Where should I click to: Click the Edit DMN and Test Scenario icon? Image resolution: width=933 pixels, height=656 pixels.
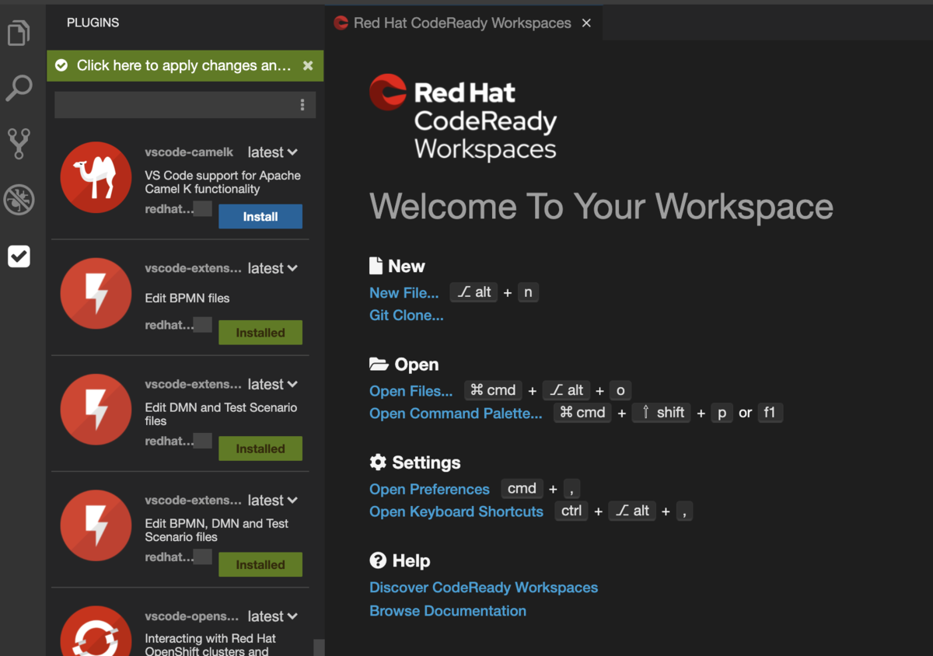coord(96,409)
